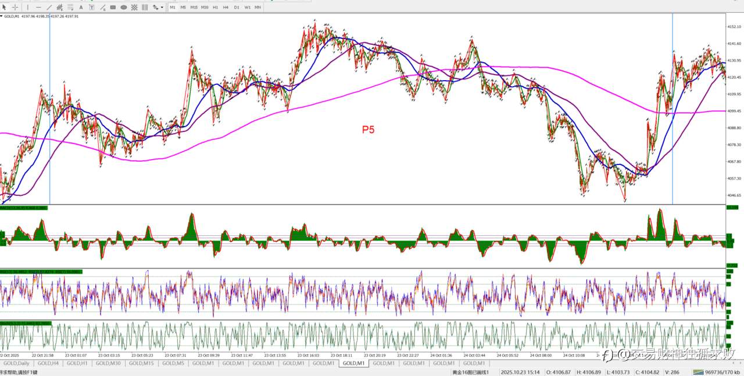Switch chart to H1 timeframe
Viewport: 744px width, 376px height.
tap(215, 8)
